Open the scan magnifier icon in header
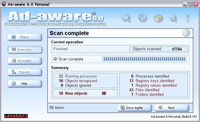Image resolution: width=200 pixels, height=122 pixels. (x=126, y=18)
